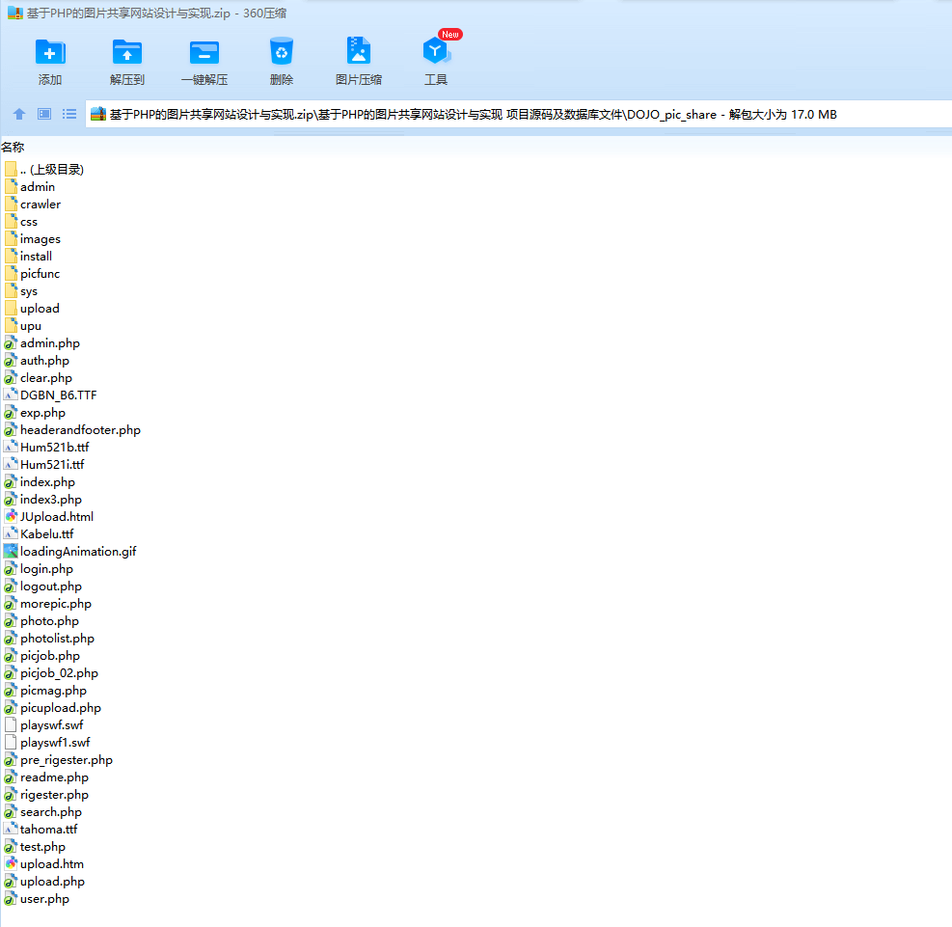Select the Kabelu.ttf font file
952x927 pixels.
(39, 534)
